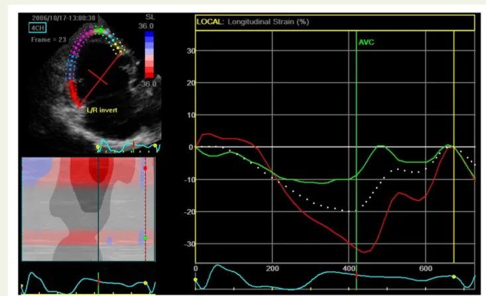Click the SL color scale bar
The width and height of the screenshot is (486, 296).
click(149, 54)
